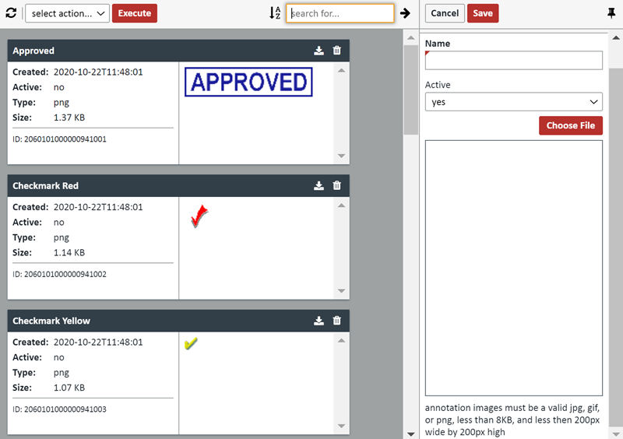
Task: Click the Cancel button
Action: tap(445, 13)
